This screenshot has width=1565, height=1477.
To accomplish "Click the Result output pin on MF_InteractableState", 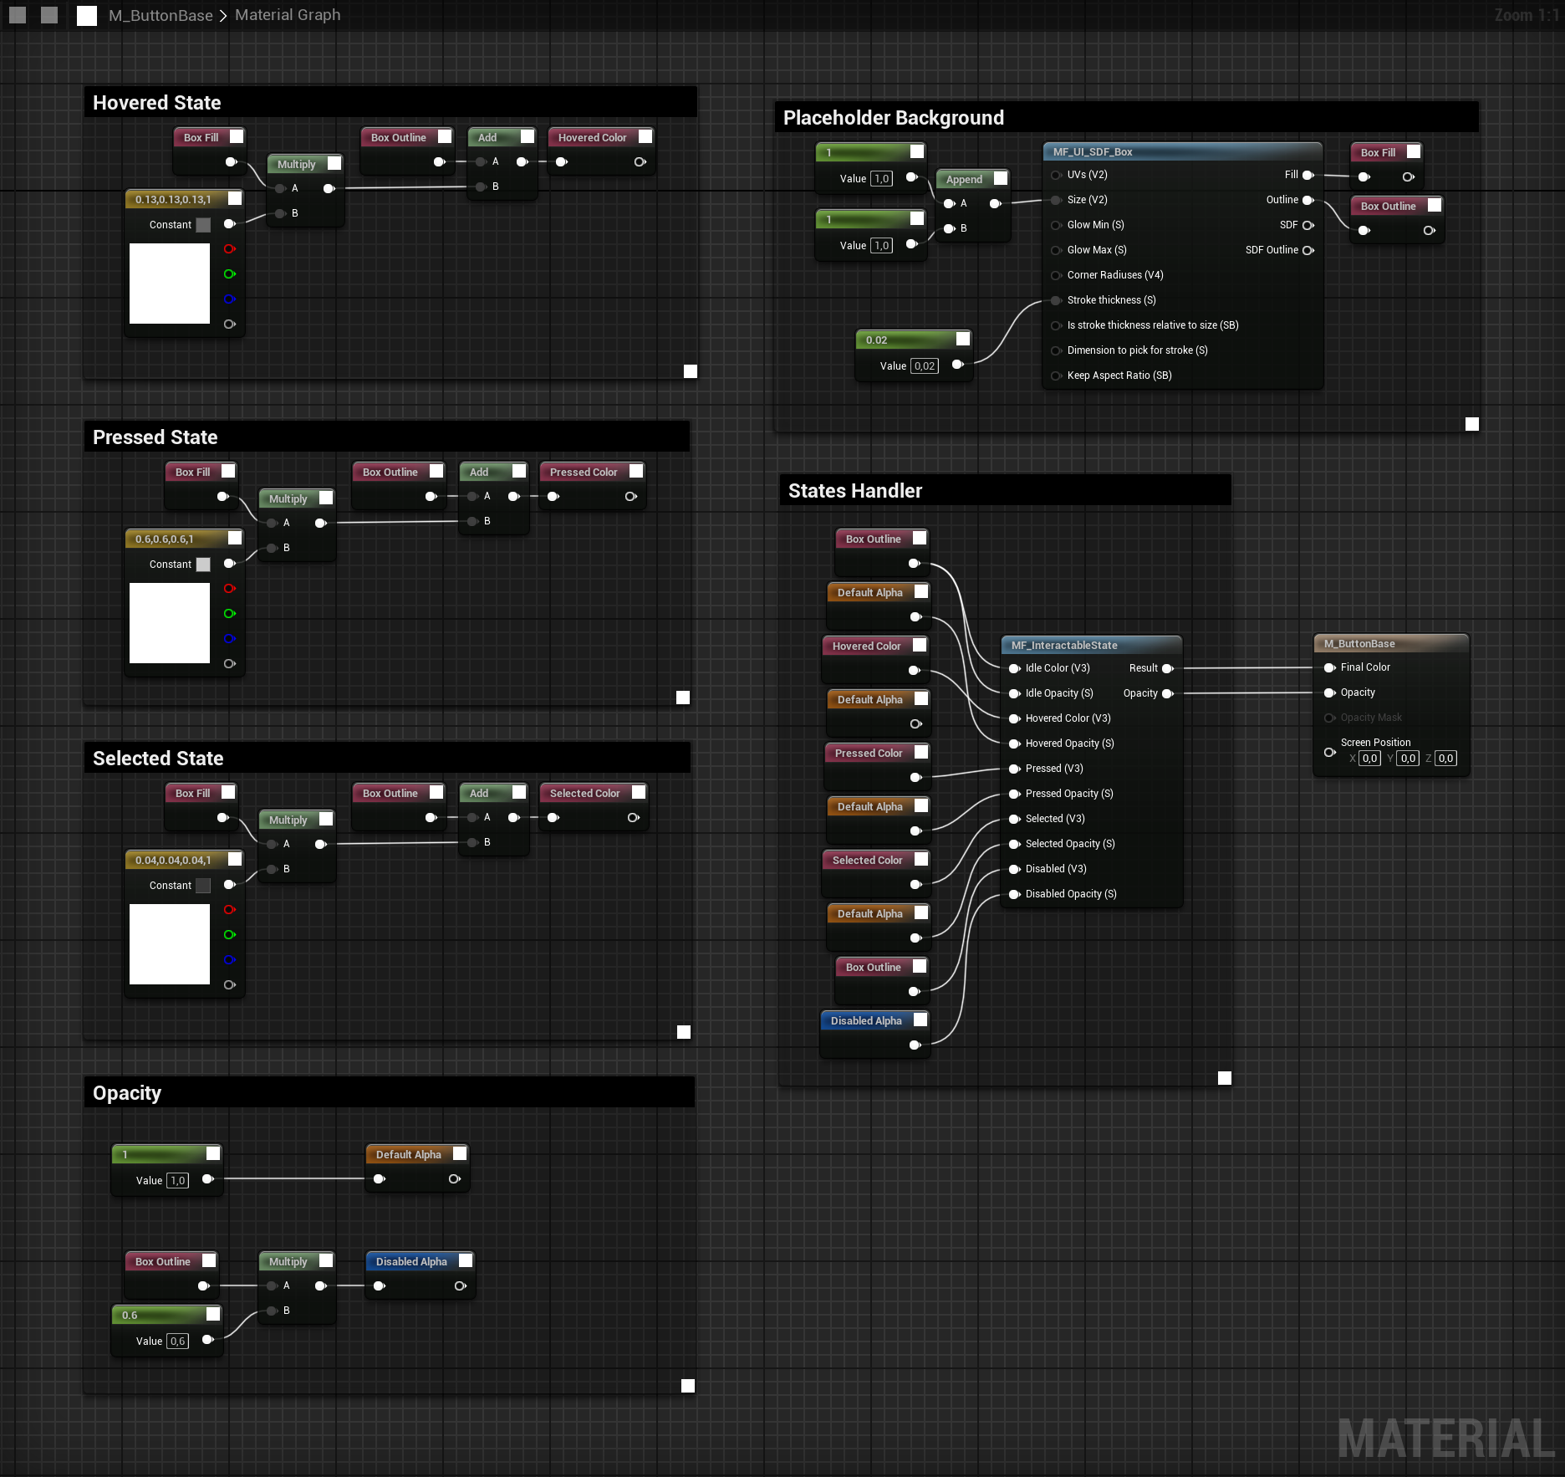I will pos(1168,668).
